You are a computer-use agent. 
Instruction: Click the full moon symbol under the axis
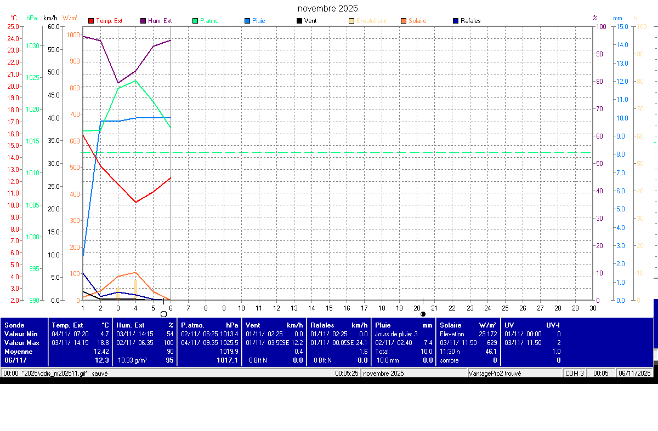(163, 314)
